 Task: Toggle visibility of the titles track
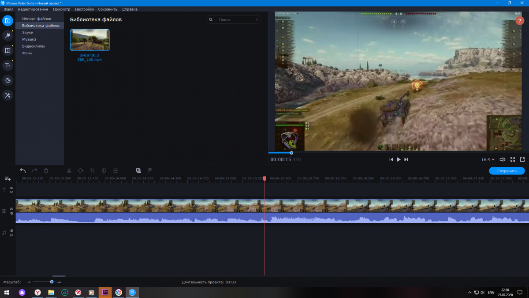(x=11, y=188)
